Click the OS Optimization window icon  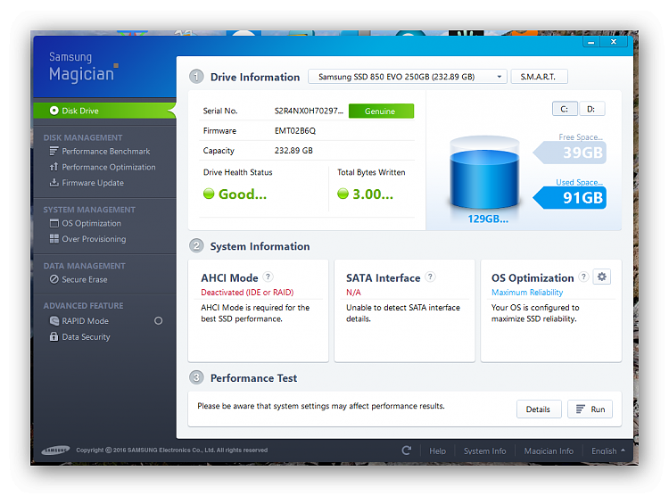point(54,223)
